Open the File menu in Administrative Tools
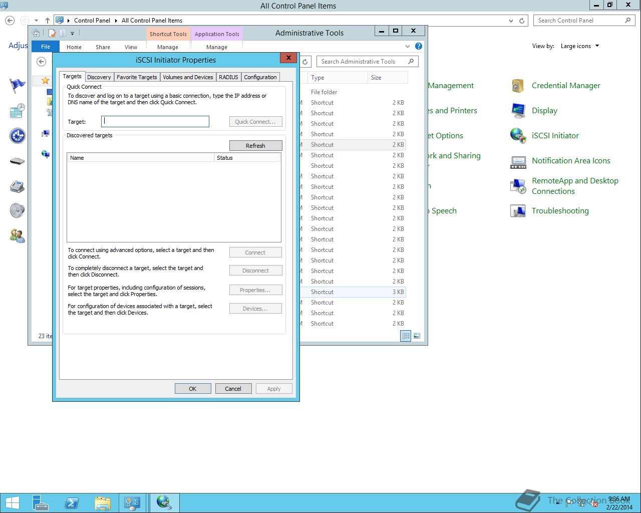 click(46, 47)
